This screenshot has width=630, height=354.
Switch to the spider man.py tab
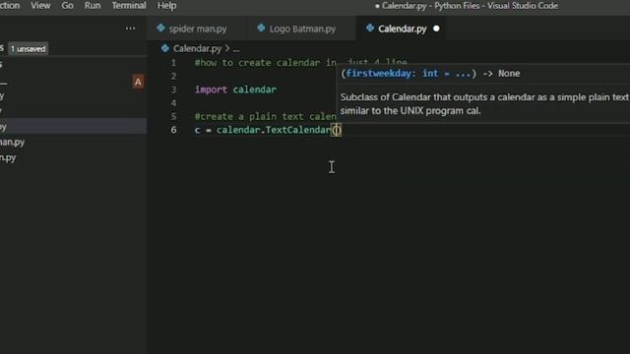pos(197,29)
